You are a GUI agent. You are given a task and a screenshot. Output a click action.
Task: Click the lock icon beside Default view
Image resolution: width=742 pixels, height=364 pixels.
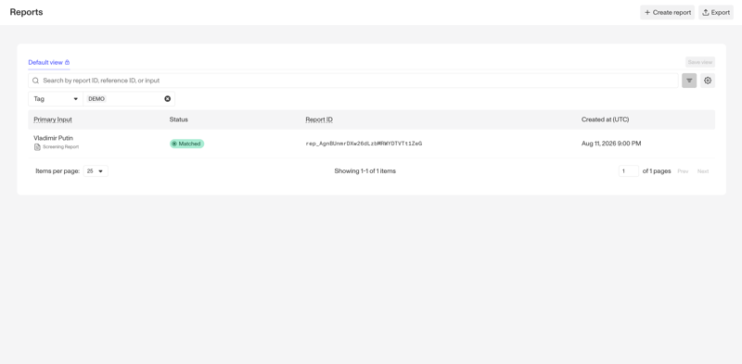pos(67,62)
